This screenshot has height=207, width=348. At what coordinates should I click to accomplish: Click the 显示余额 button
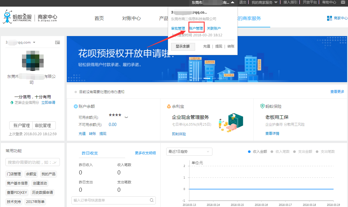click(x=183, y=46)
